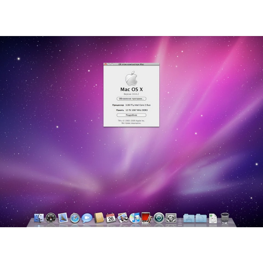This screenshot has width=263, height=263.
Task: Click the "© 1983-2009 Apple Inc." copyright line
Action: pos(131,121)
